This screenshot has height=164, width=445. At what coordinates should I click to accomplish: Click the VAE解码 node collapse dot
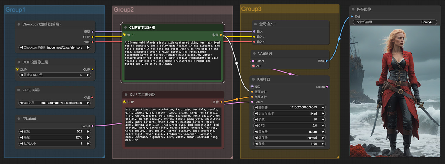[254, 54]
